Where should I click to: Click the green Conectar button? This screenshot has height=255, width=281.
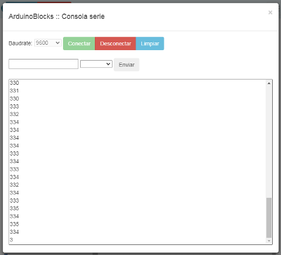[x=79, y=44]
